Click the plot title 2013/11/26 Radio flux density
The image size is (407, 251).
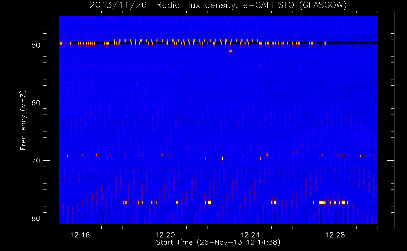(x=218, y=5)
